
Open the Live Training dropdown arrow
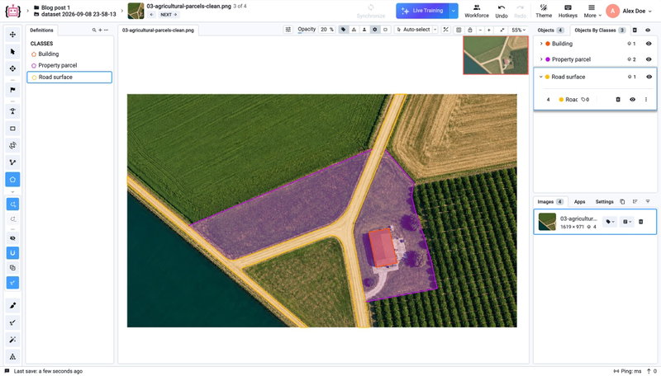(x=453, y=11)
